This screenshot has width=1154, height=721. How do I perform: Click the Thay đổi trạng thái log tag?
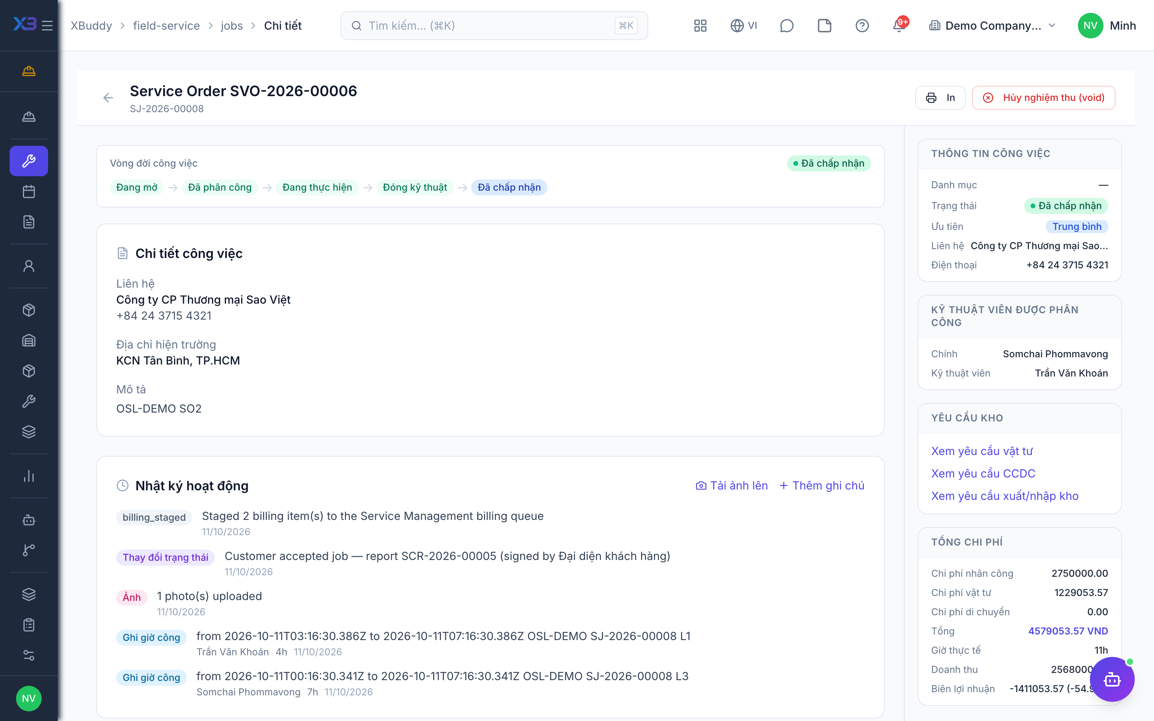[x=165, y=557]
